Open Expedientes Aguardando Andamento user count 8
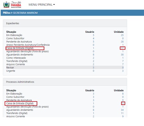Viewport: 144px width, 126px height. [x=93, y=55]
